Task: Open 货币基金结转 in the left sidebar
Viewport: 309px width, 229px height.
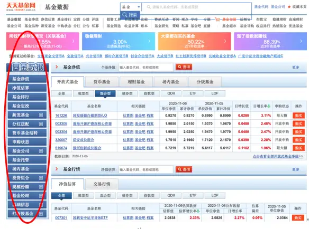Action: coord(27,133)
